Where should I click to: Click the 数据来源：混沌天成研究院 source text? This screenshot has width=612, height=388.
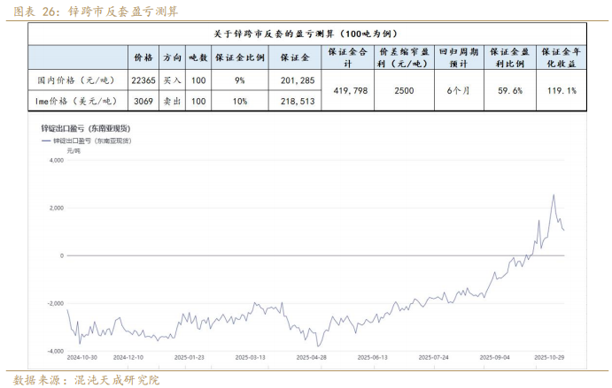point(87,379)
